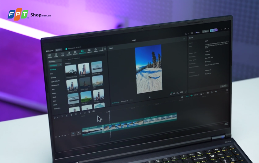Open the Filters tab
The image size is (259, 163).
(x=96, y=50)
